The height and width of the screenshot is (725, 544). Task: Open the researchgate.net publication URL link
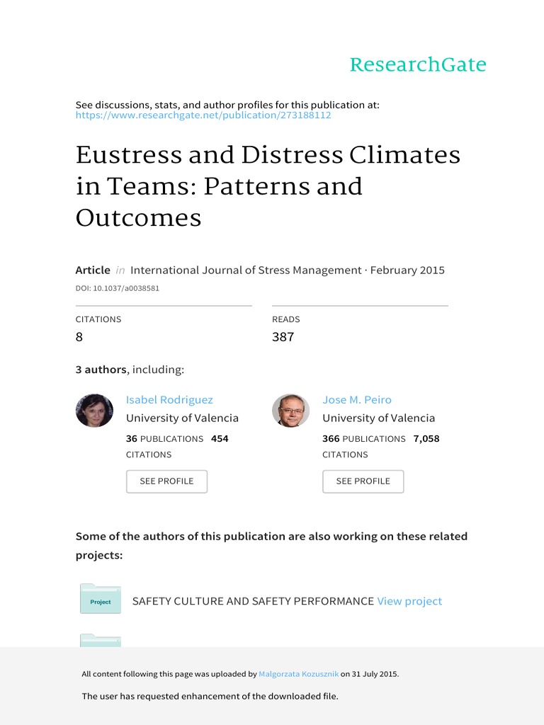(x=203, y=115)
